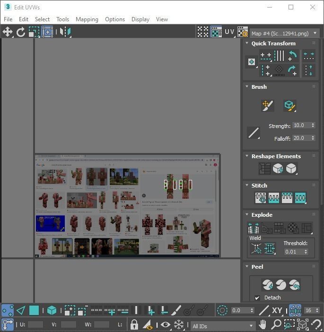Rotate 90 degrees clockwise around pivot
The width and height of the screenshot is (324, 332).
pos(293,70)
